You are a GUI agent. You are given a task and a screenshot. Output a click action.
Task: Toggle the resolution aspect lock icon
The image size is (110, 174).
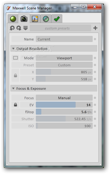coord(15,75)
